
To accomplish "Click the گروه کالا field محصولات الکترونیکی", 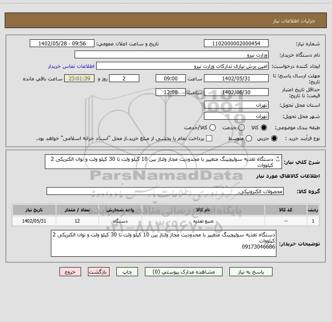I will point(165,191).
